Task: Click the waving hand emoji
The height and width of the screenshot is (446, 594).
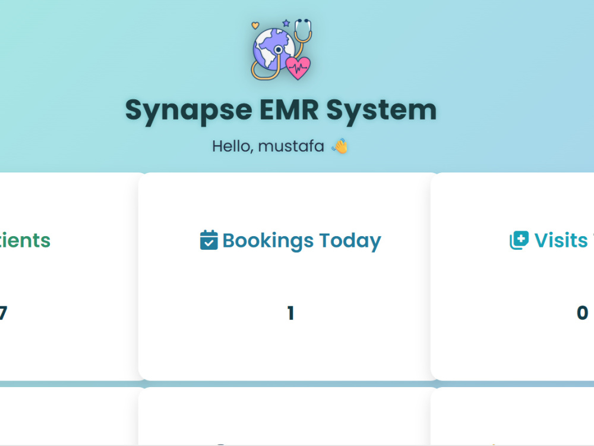Action: [340, 146]
